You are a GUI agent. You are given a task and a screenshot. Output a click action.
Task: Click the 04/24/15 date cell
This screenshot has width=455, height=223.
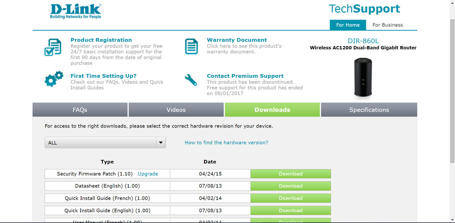(210, 174)
